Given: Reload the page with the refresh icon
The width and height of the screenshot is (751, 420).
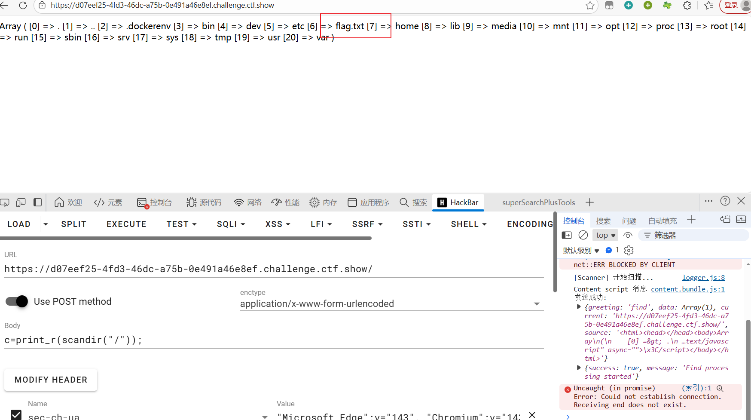Looking at the screenshot, I should pyautogui.click(x=23, y=5).
